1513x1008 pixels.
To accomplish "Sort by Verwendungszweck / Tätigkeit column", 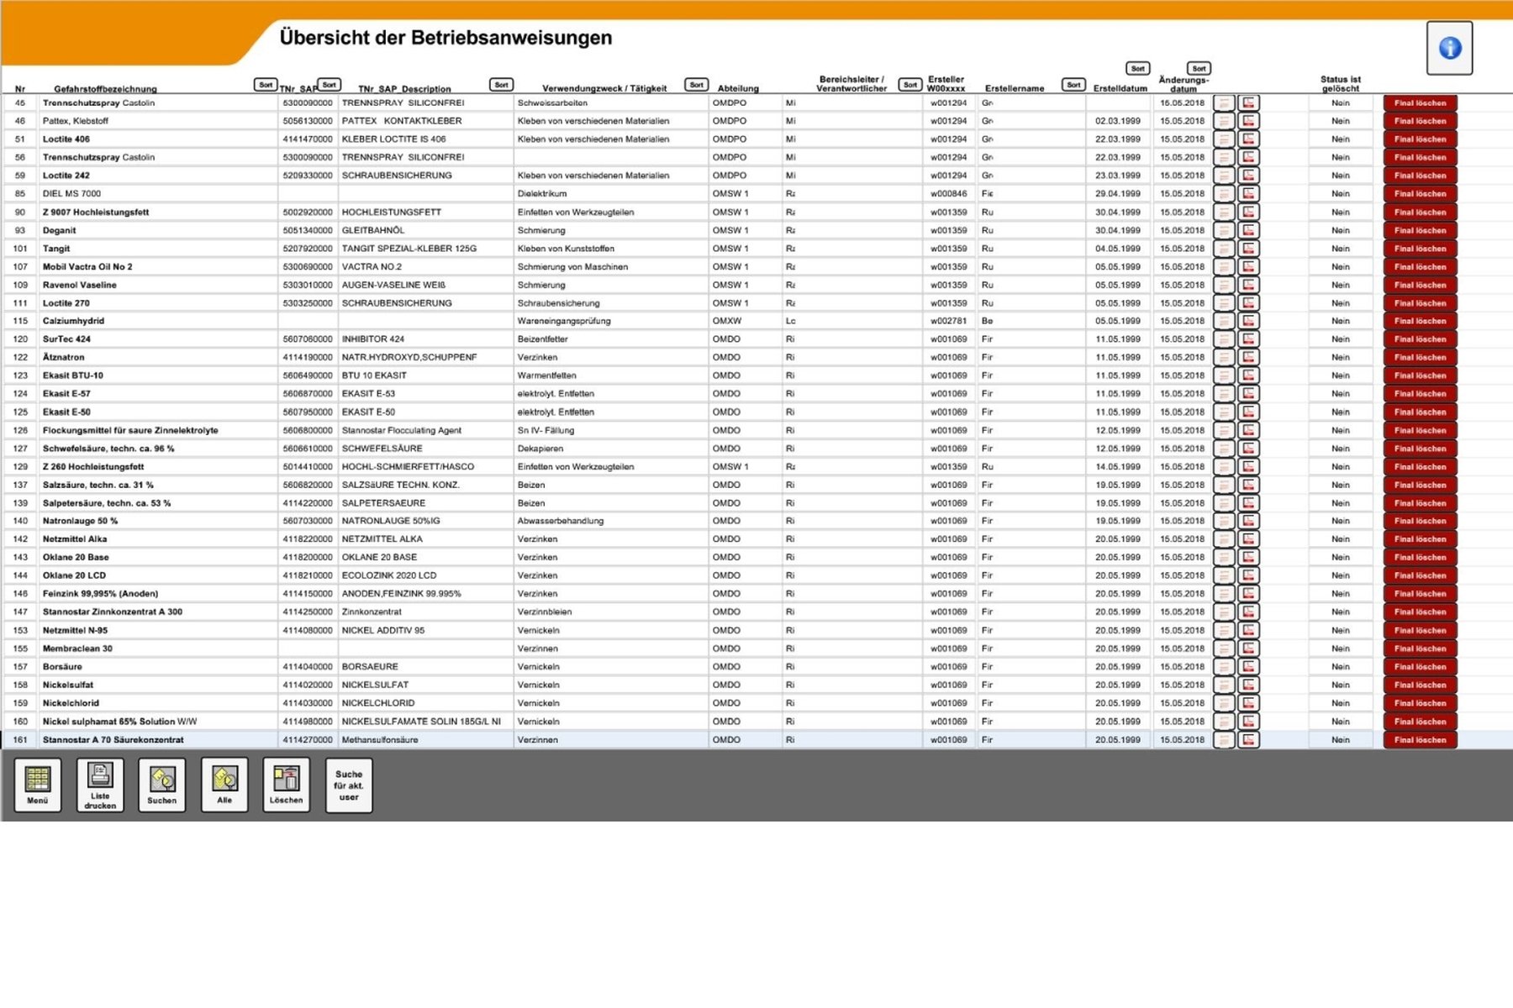I will coord(696,85).
